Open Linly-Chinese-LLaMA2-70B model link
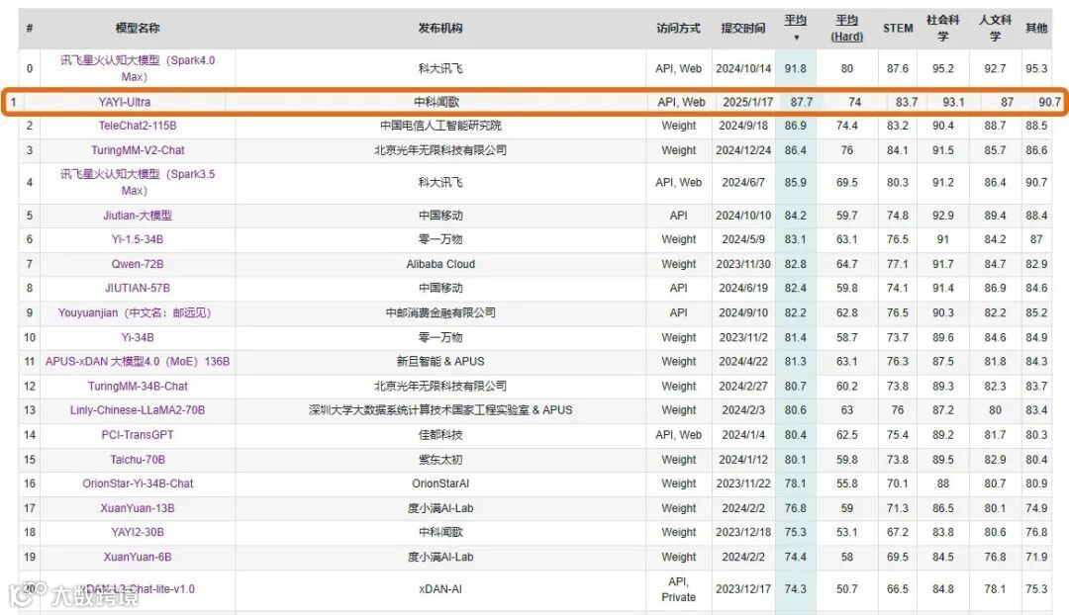Screen dimensions: 1069x615 tap(138, 410)
